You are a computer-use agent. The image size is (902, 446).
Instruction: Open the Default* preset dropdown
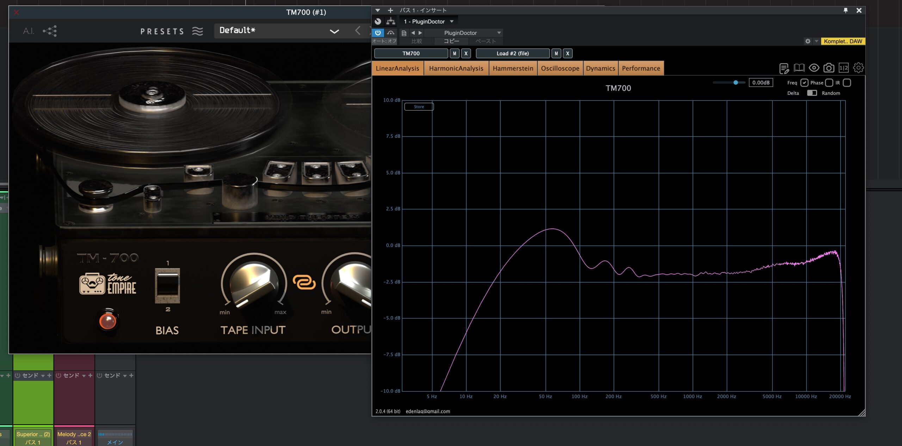pos(334,31)
